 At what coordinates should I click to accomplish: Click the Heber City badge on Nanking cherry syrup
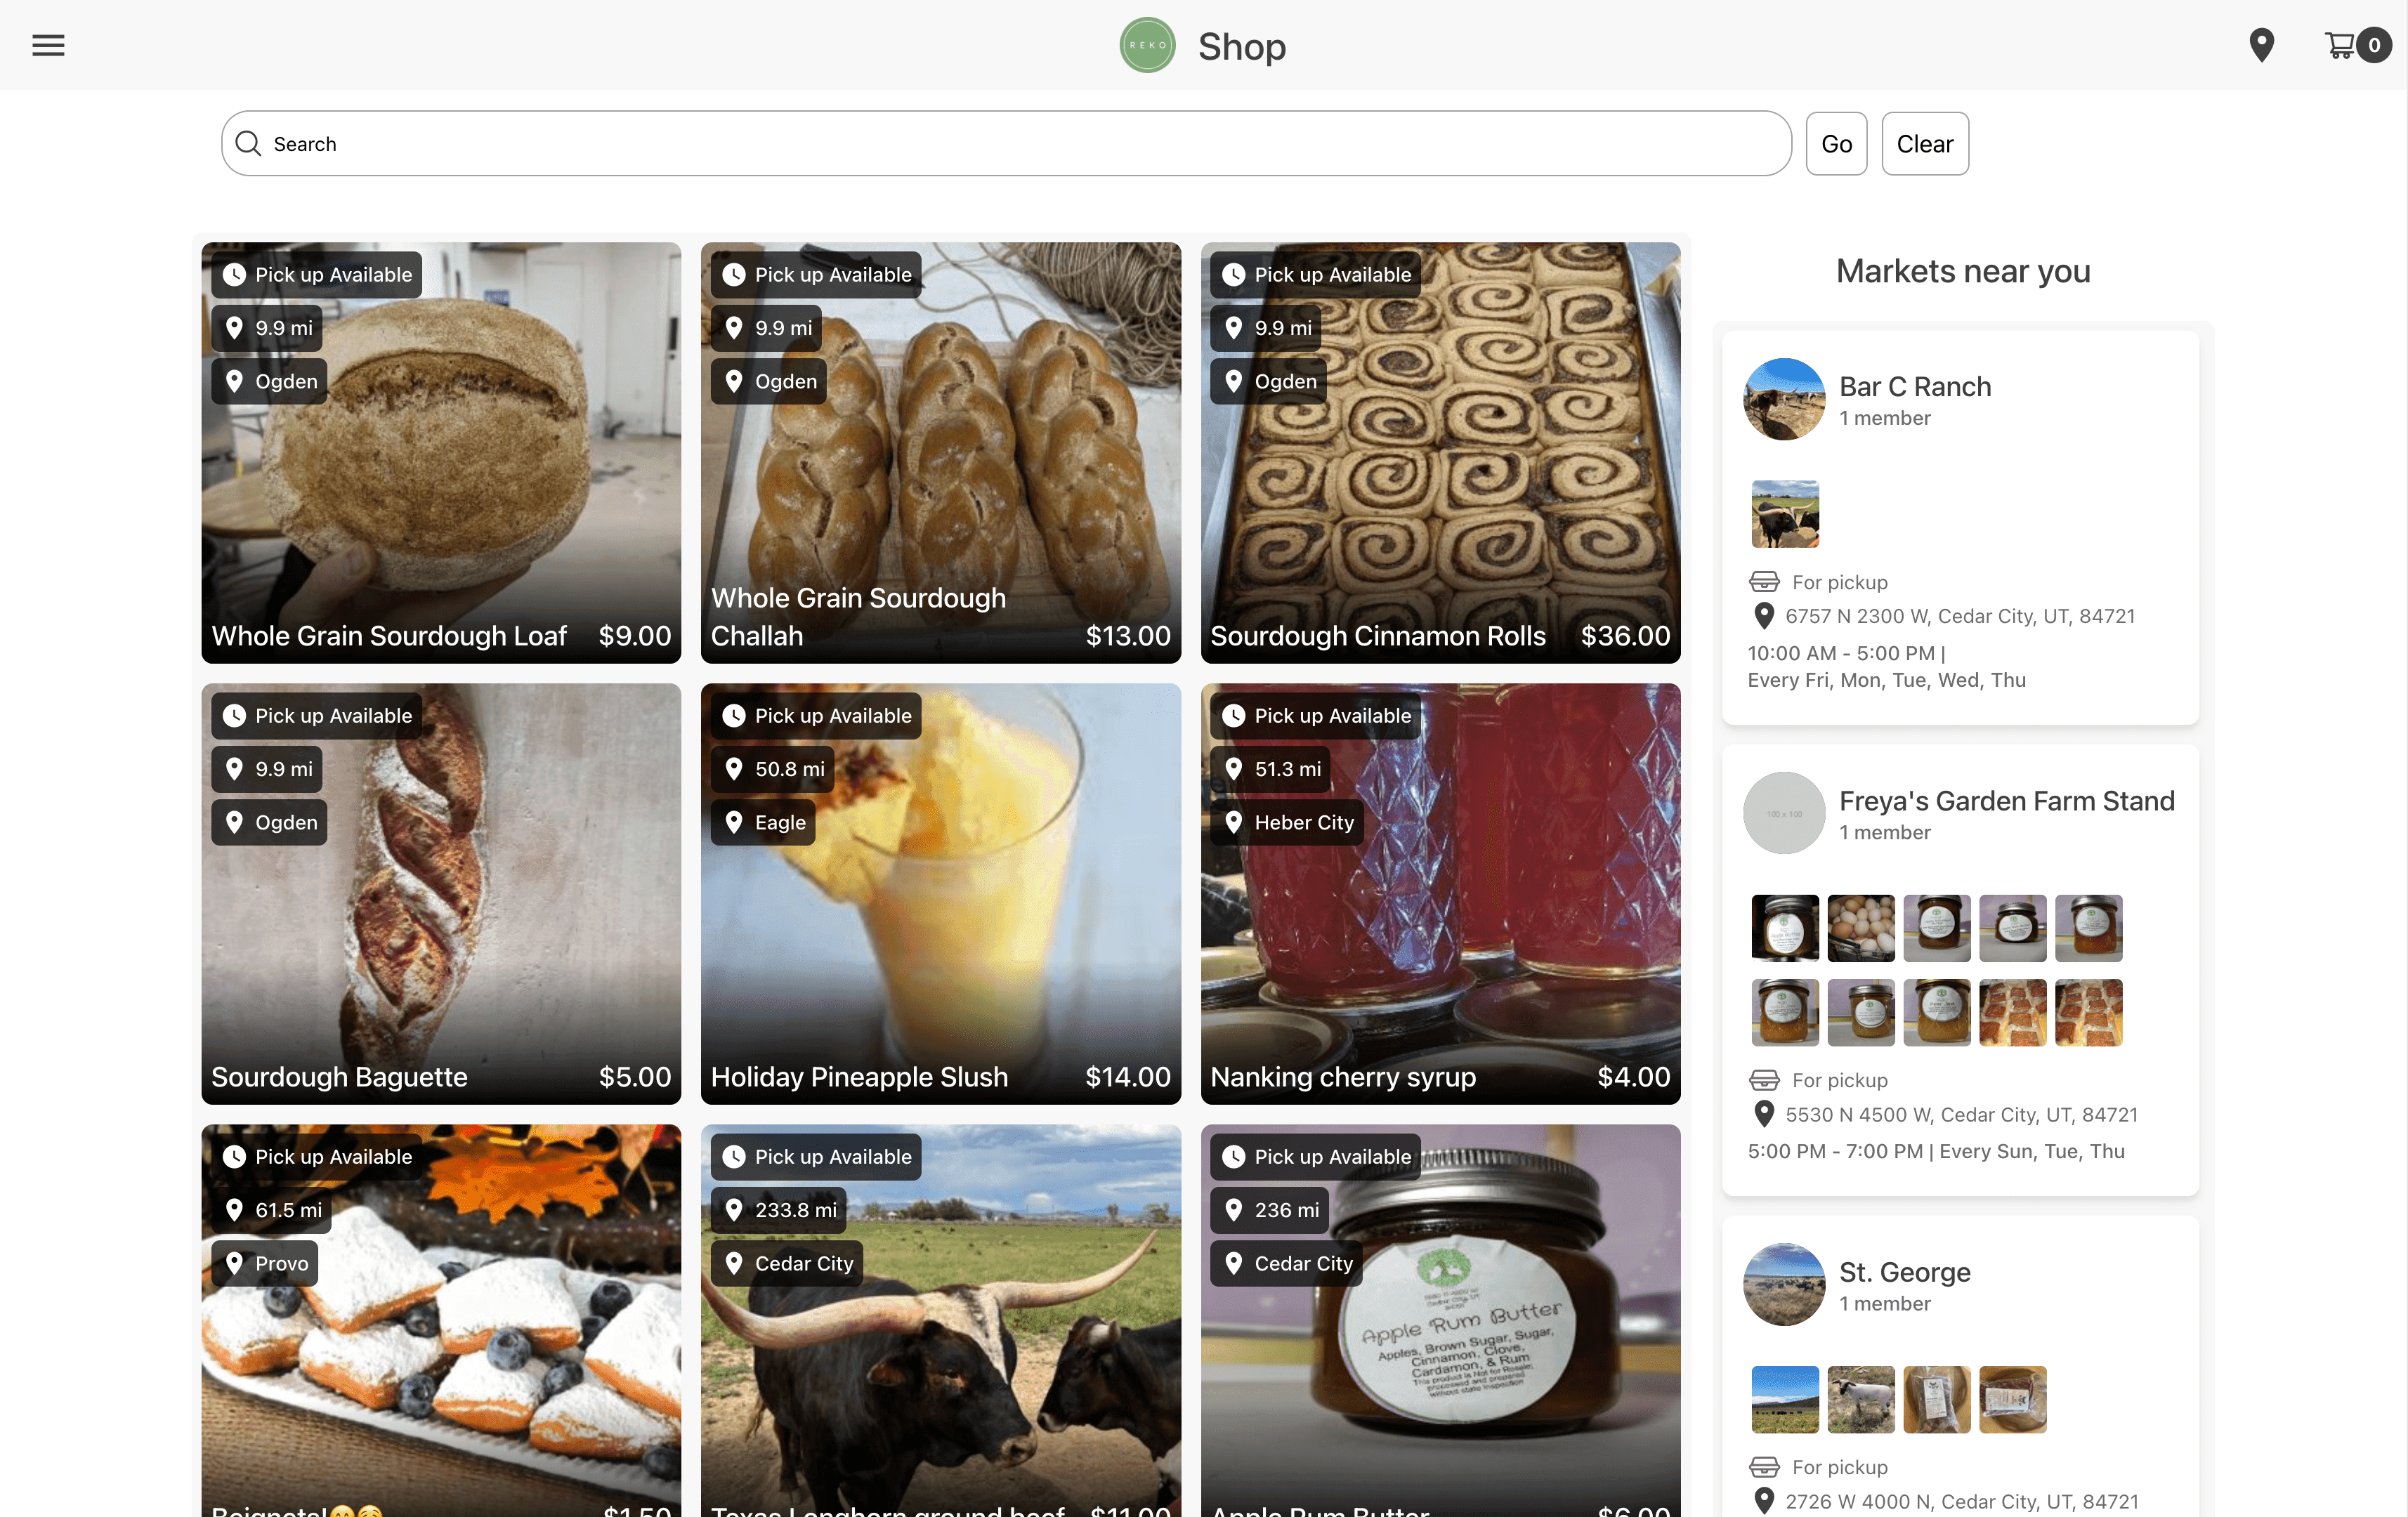1286,822
